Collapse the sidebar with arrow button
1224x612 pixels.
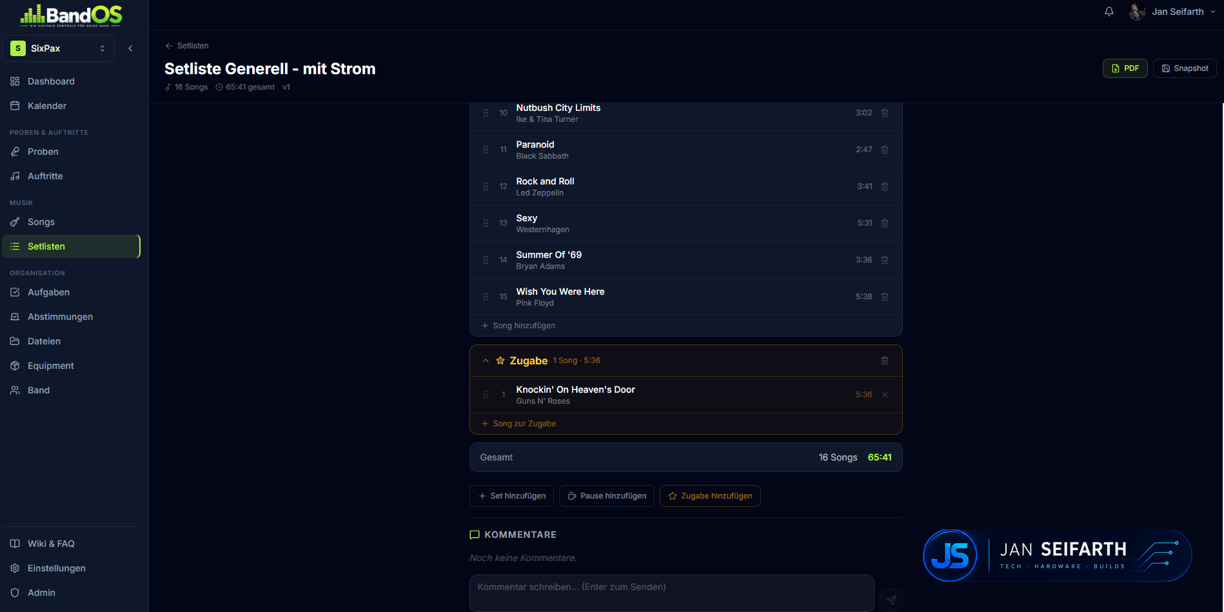point(130,48)
